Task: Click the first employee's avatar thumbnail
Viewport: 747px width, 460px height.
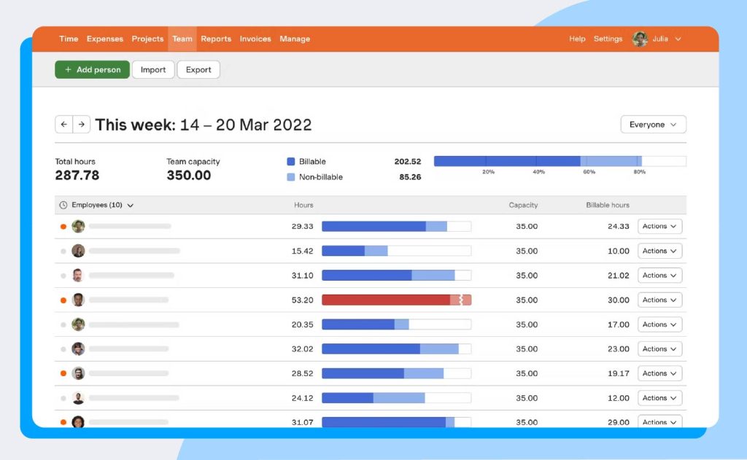Action: tap(78, 226)
